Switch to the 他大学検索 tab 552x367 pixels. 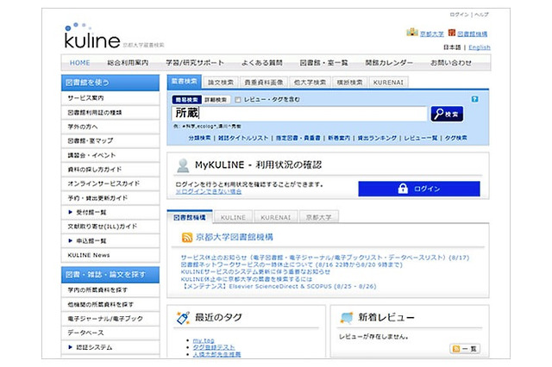tap(310, 82)
